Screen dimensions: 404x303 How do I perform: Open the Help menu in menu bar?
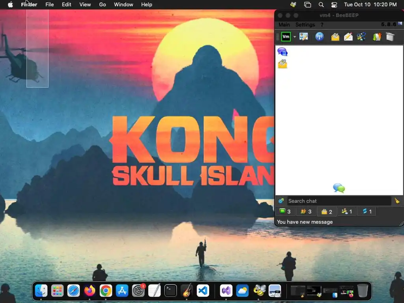[x=147, y=5]
